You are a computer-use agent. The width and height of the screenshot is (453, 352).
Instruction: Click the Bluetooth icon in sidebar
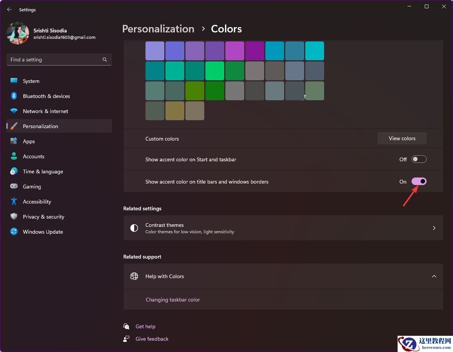click(14, 96)
